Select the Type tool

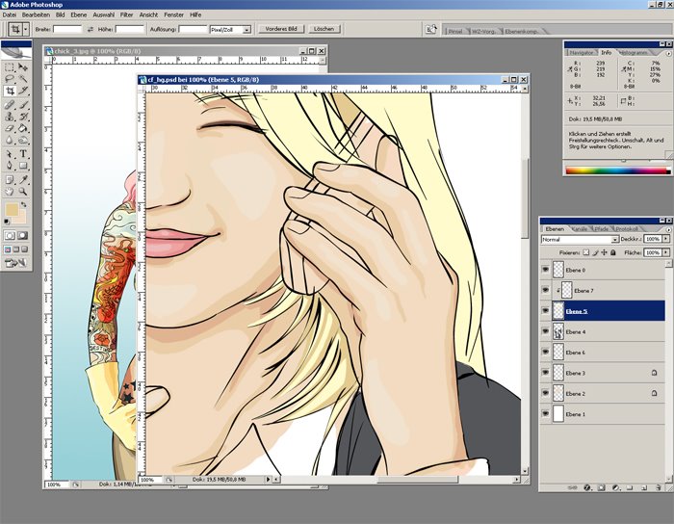pos(23,154)
